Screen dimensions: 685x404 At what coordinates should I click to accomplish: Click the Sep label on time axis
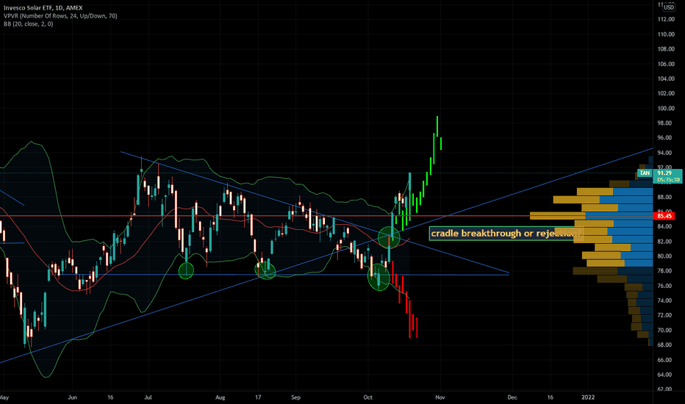click(x=295, y=397)
